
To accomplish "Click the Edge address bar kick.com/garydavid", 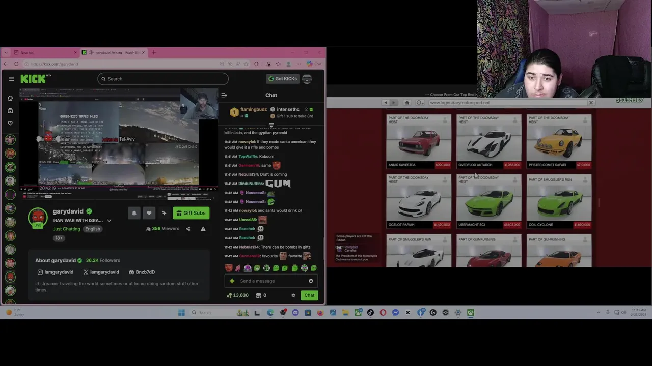I will coord(122,64).
